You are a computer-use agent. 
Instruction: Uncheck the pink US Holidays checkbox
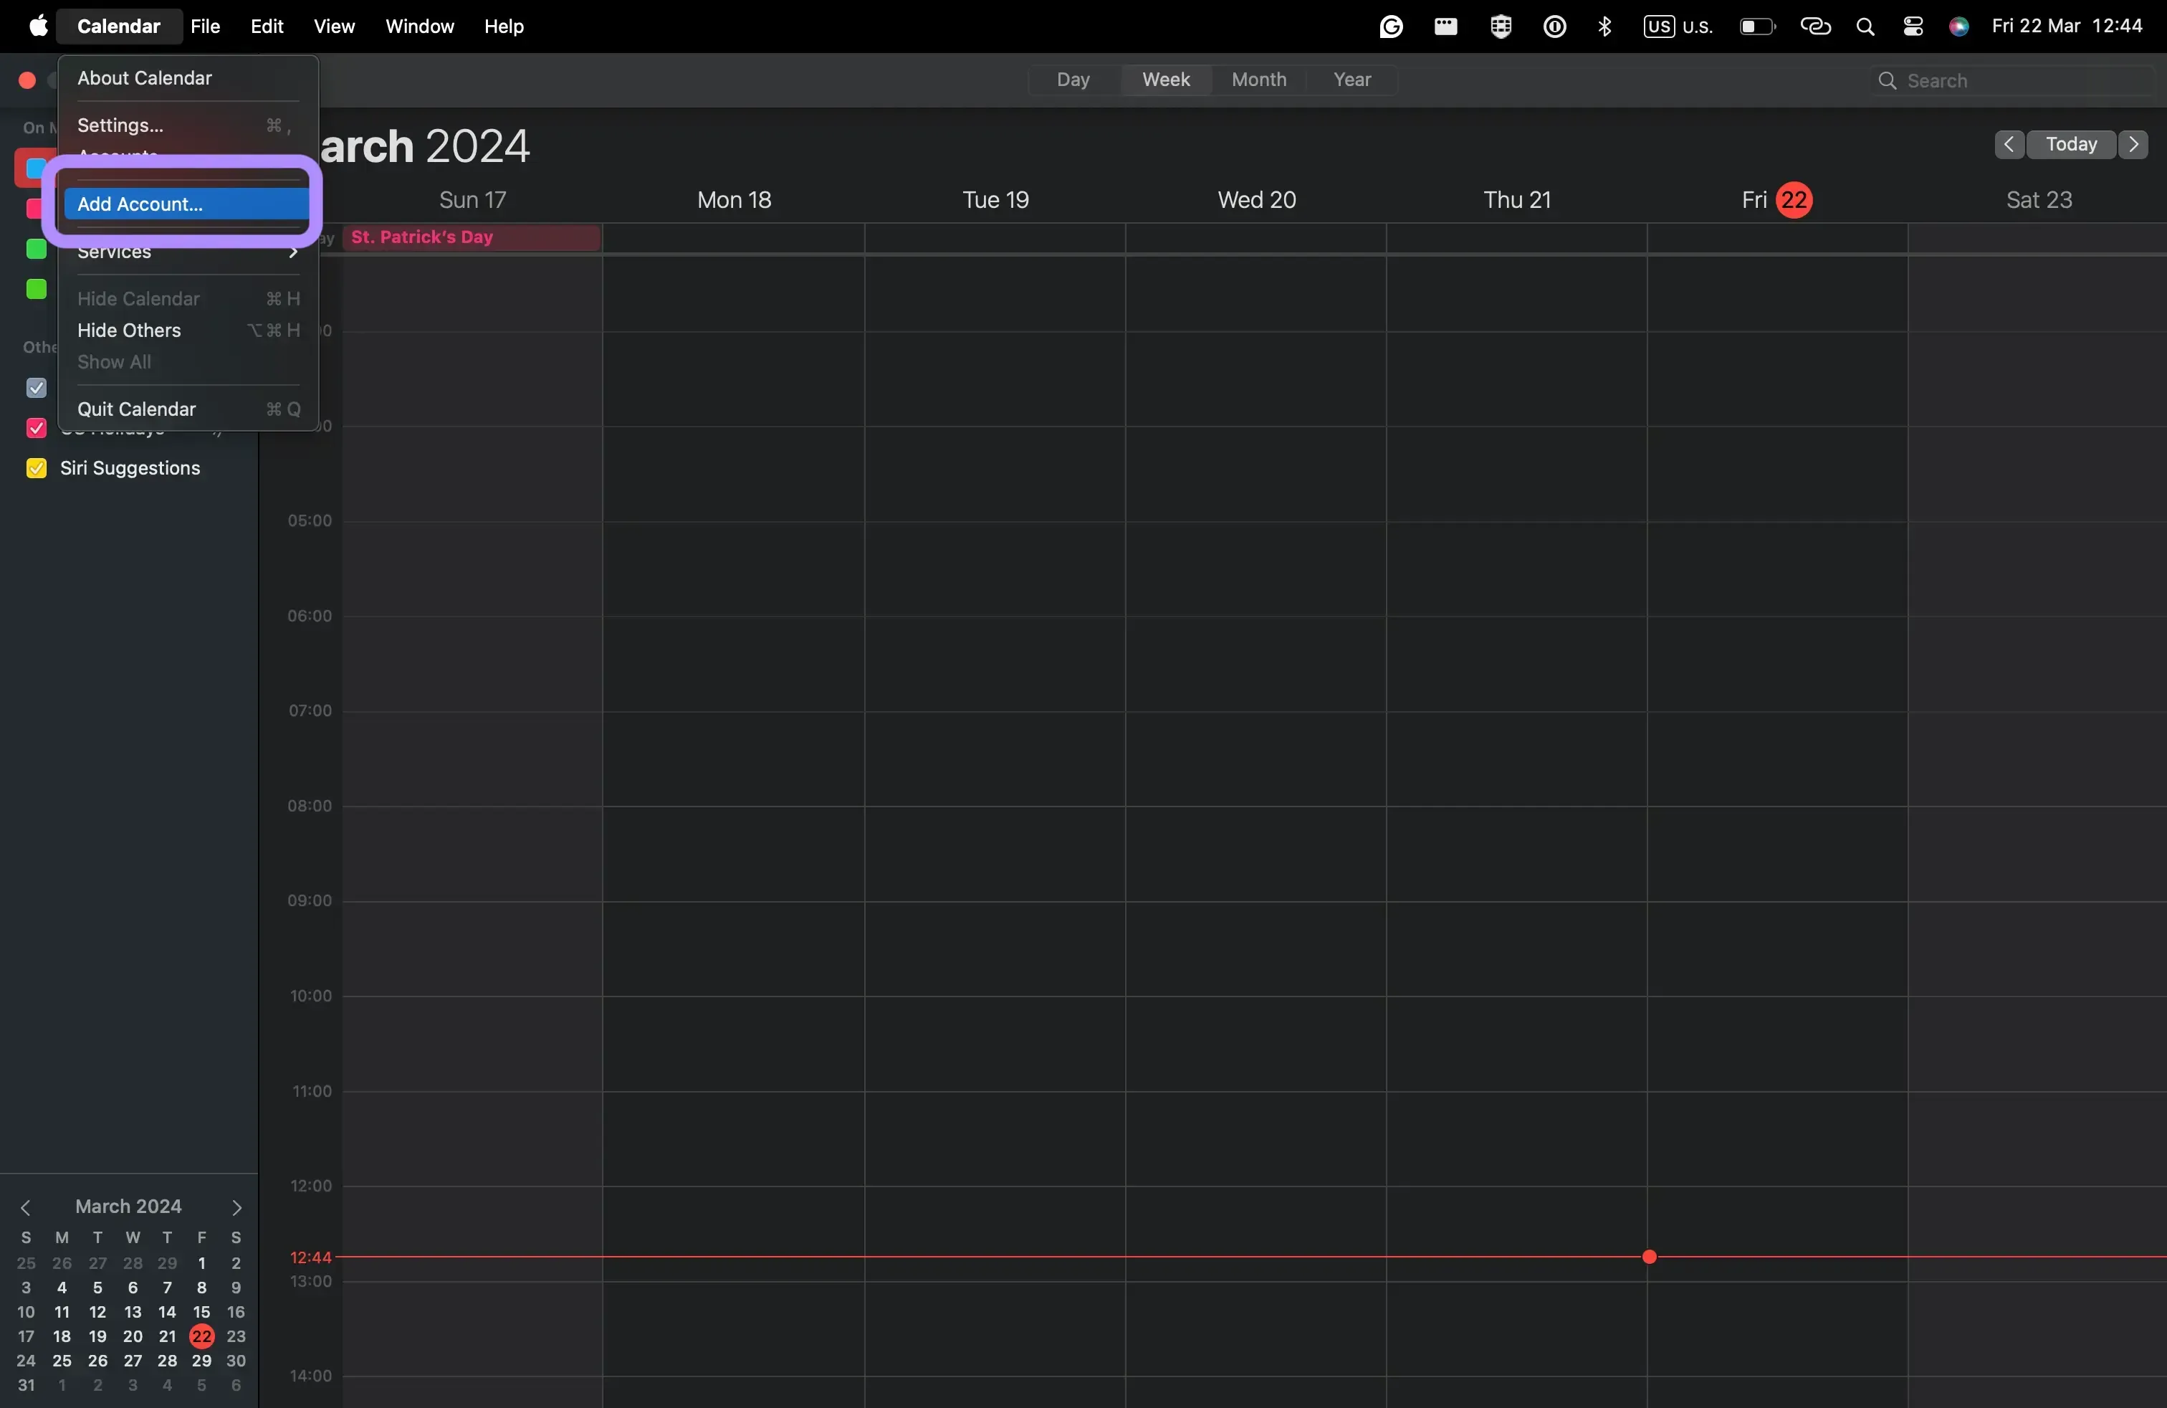[37, 428]
